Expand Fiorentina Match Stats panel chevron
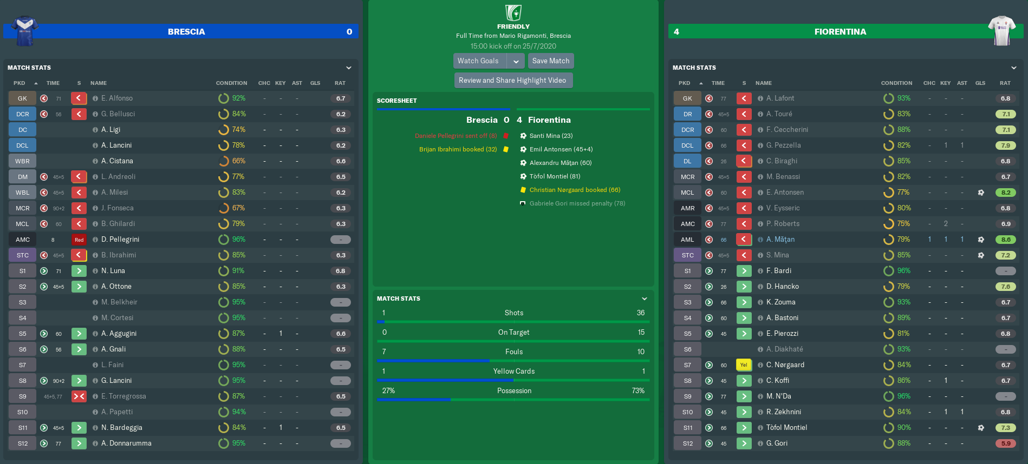 (x=1013, y=68)
